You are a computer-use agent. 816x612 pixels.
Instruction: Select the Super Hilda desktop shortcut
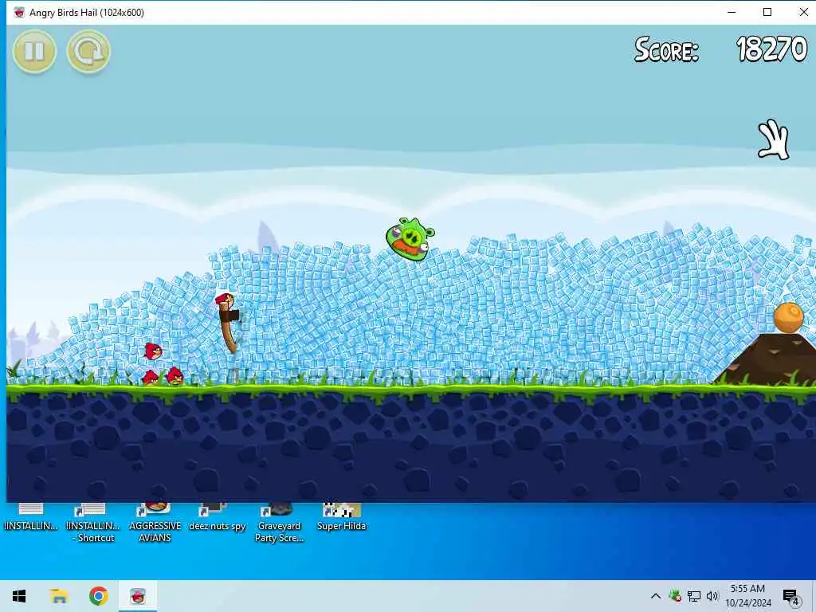341,517
